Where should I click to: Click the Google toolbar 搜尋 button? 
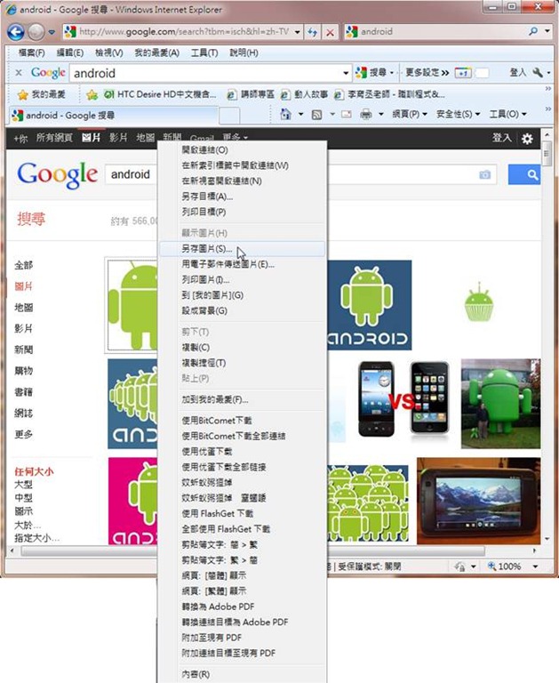click(x=374, y=73)
